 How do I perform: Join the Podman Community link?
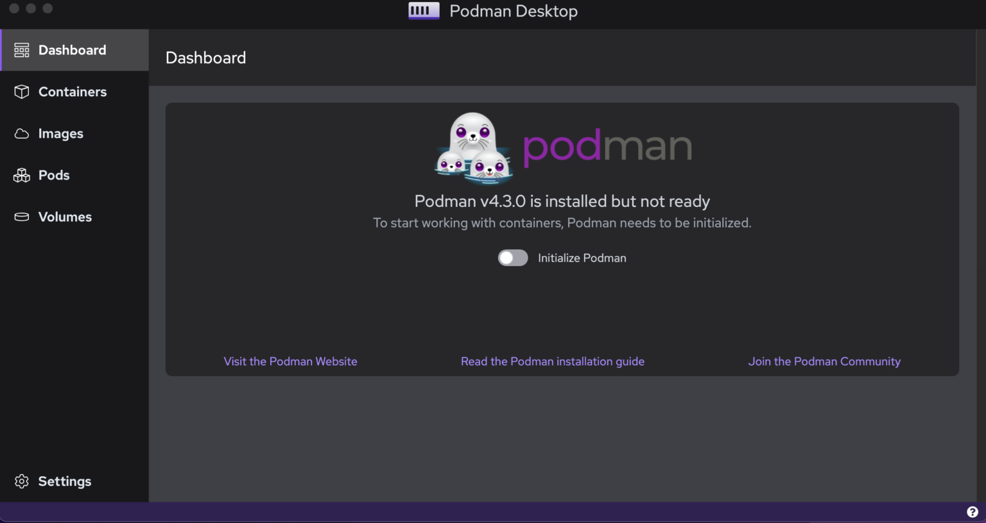pyautogui.click(x=824, y=361)
